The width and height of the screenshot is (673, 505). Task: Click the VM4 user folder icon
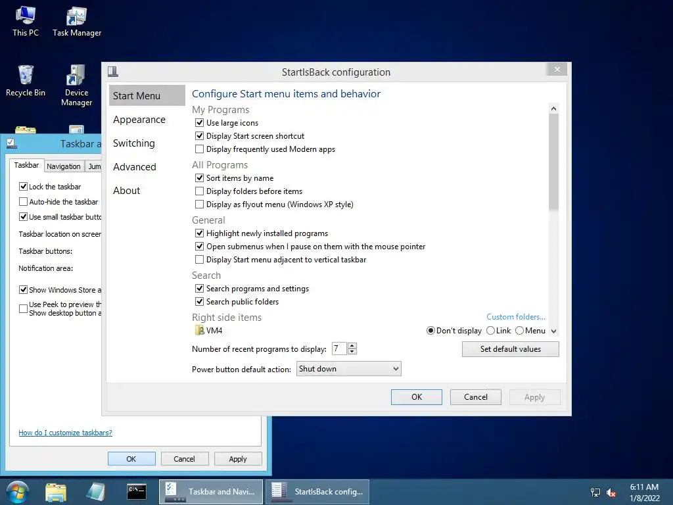[x=200, y=330]
